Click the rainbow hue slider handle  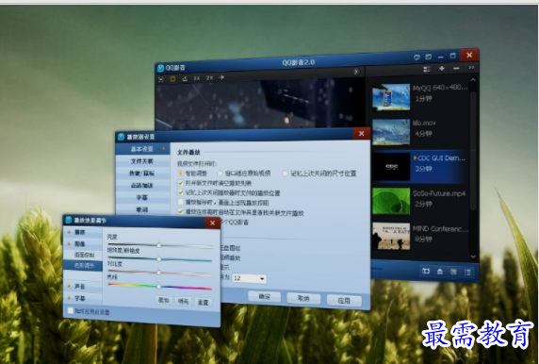[x=159, y=287]
